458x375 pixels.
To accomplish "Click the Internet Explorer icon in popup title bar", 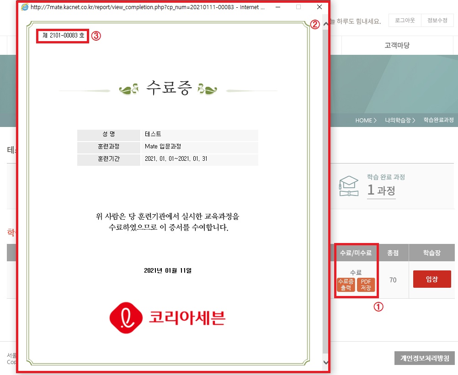I will click(25, 7).
